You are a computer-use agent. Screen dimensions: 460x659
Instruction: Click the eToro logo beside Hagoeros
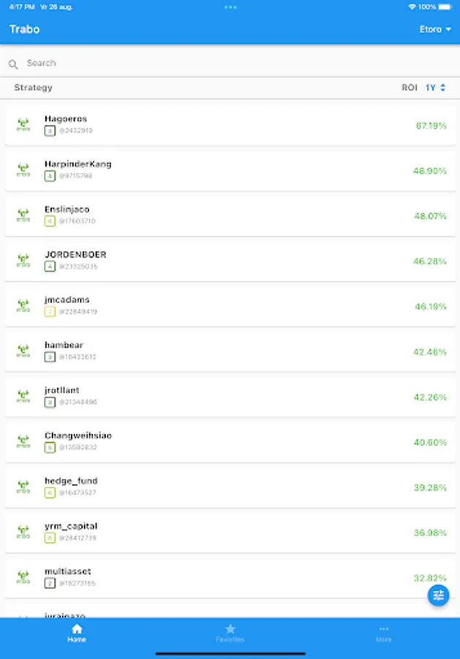[23, 125]
